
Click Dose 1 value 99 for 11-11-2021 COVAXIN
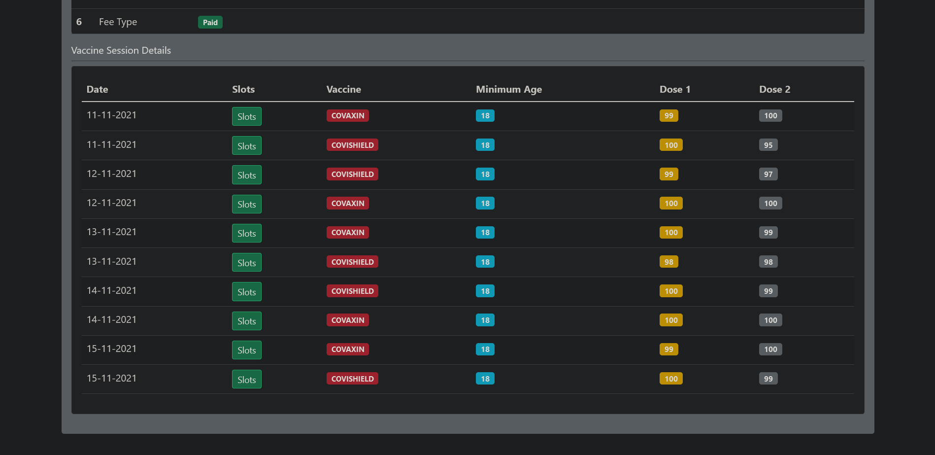coord(669,115)
